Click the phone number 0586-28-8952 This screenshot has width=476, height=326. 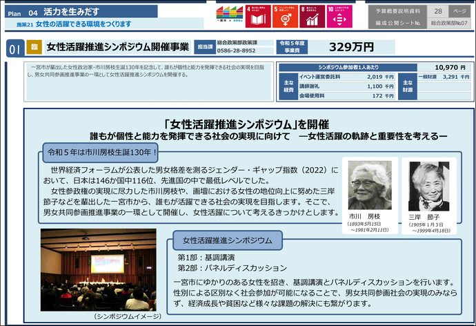click(236, 50)
